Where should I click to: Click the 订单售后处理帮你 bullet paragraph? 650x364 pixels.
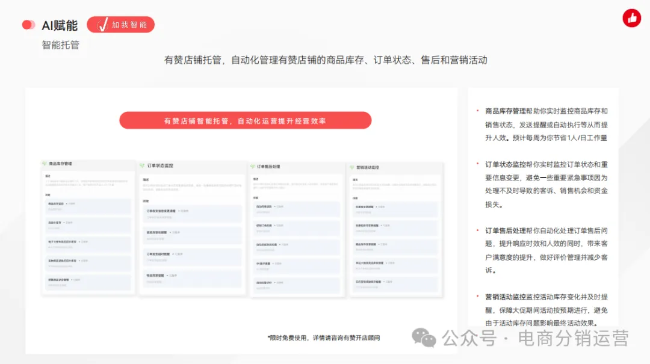pyautogui.click(x=546, y=250)
